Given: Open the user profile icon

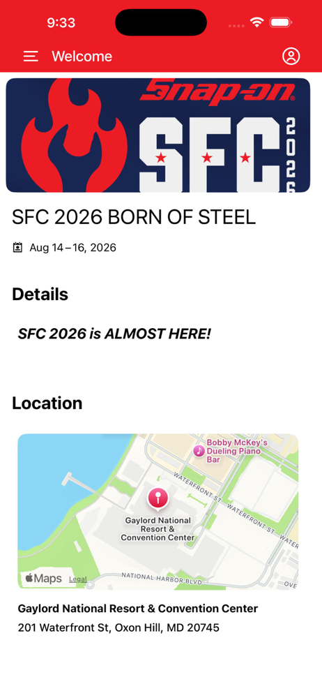Looking at the screenshot, I should point(291,56).
